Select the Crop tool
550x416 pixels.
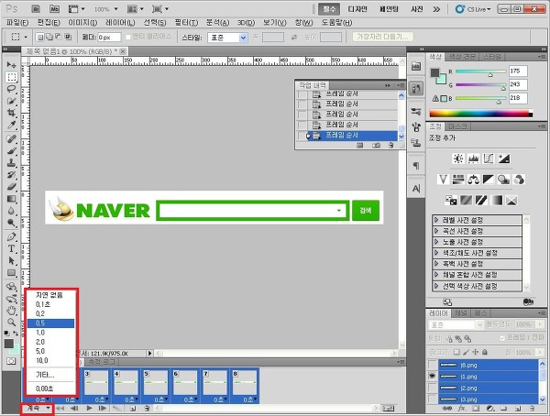pyautogui.click(x=11, y=113)
